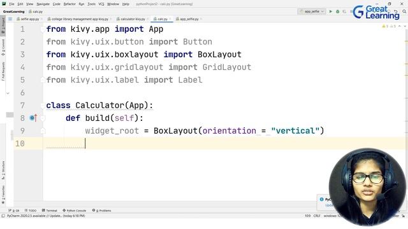The width and height of the screenshot is (408, 229).
Task: Click the CRLF line separator indicator
Action: [317, 216]
